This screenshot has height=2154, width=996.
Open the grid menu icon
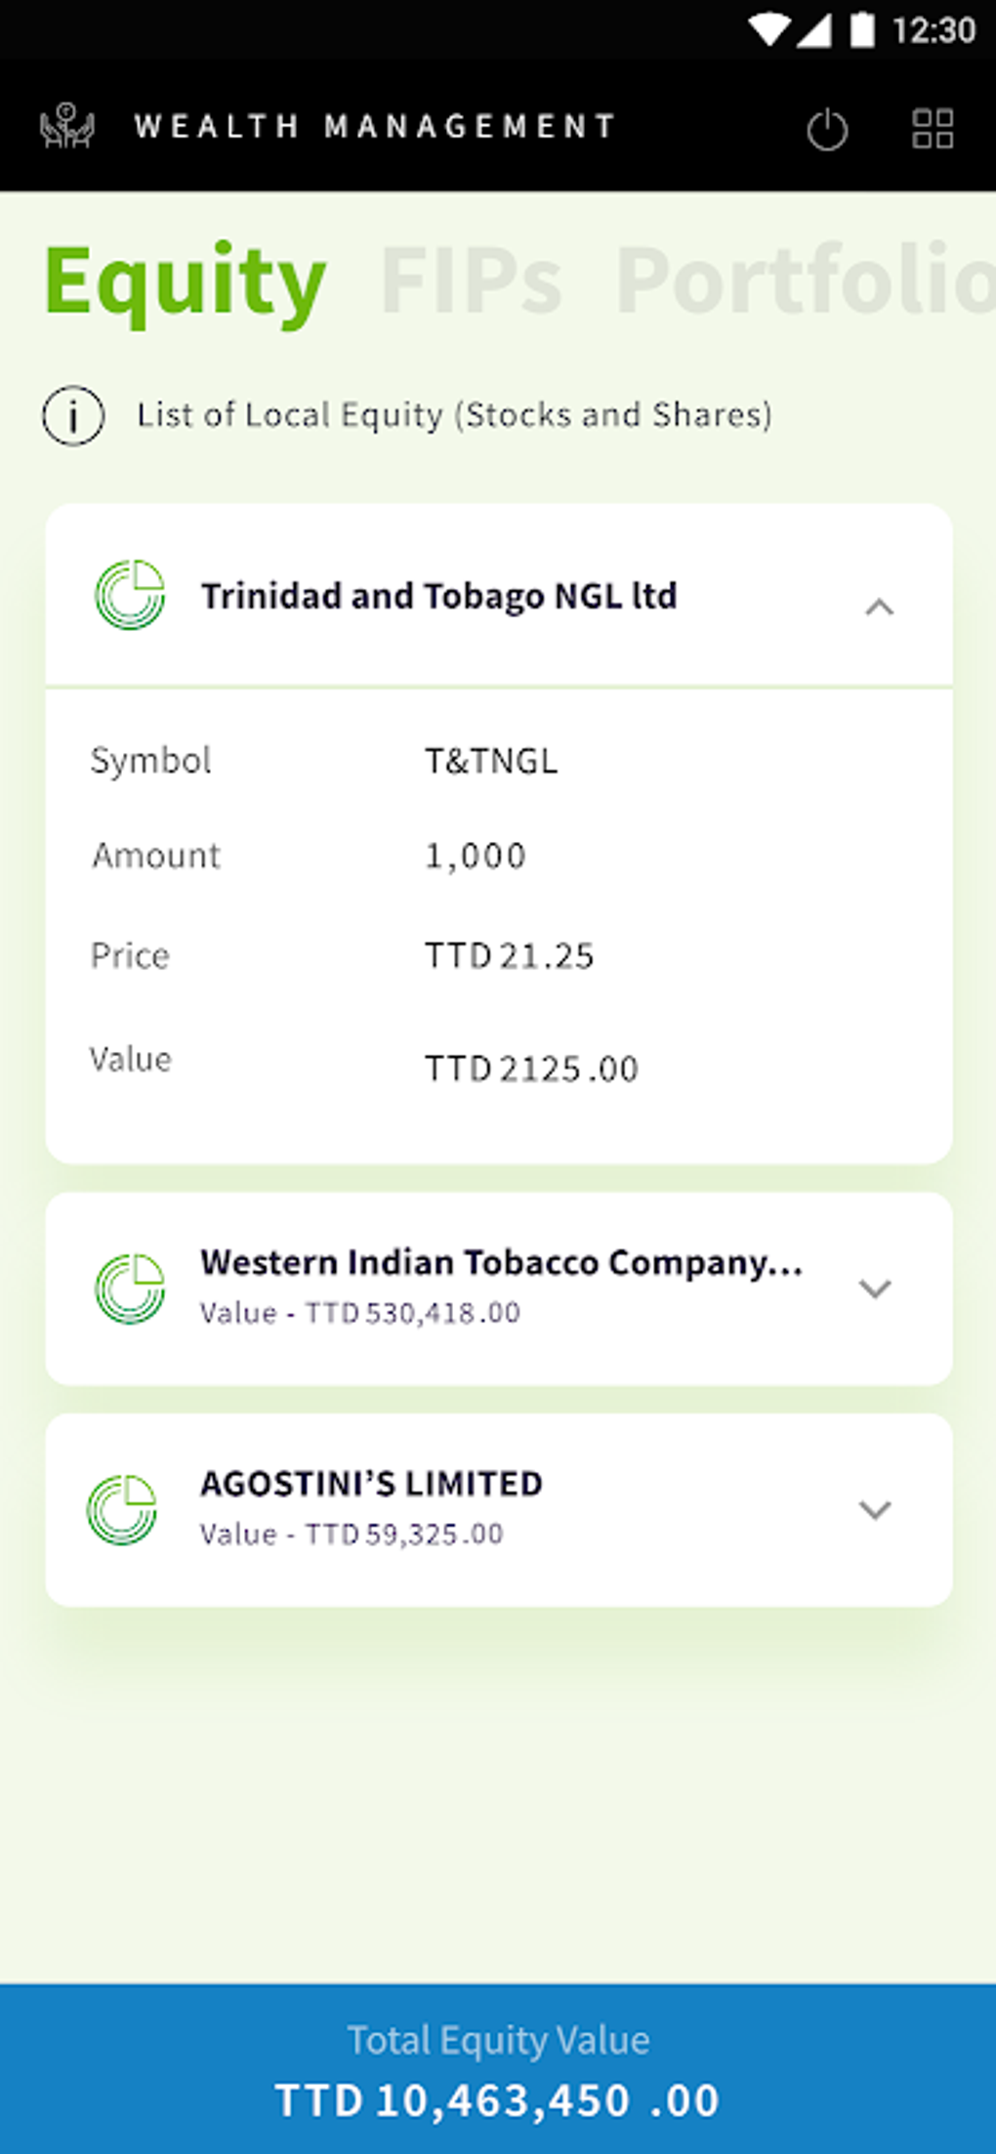tap(932, 129)
